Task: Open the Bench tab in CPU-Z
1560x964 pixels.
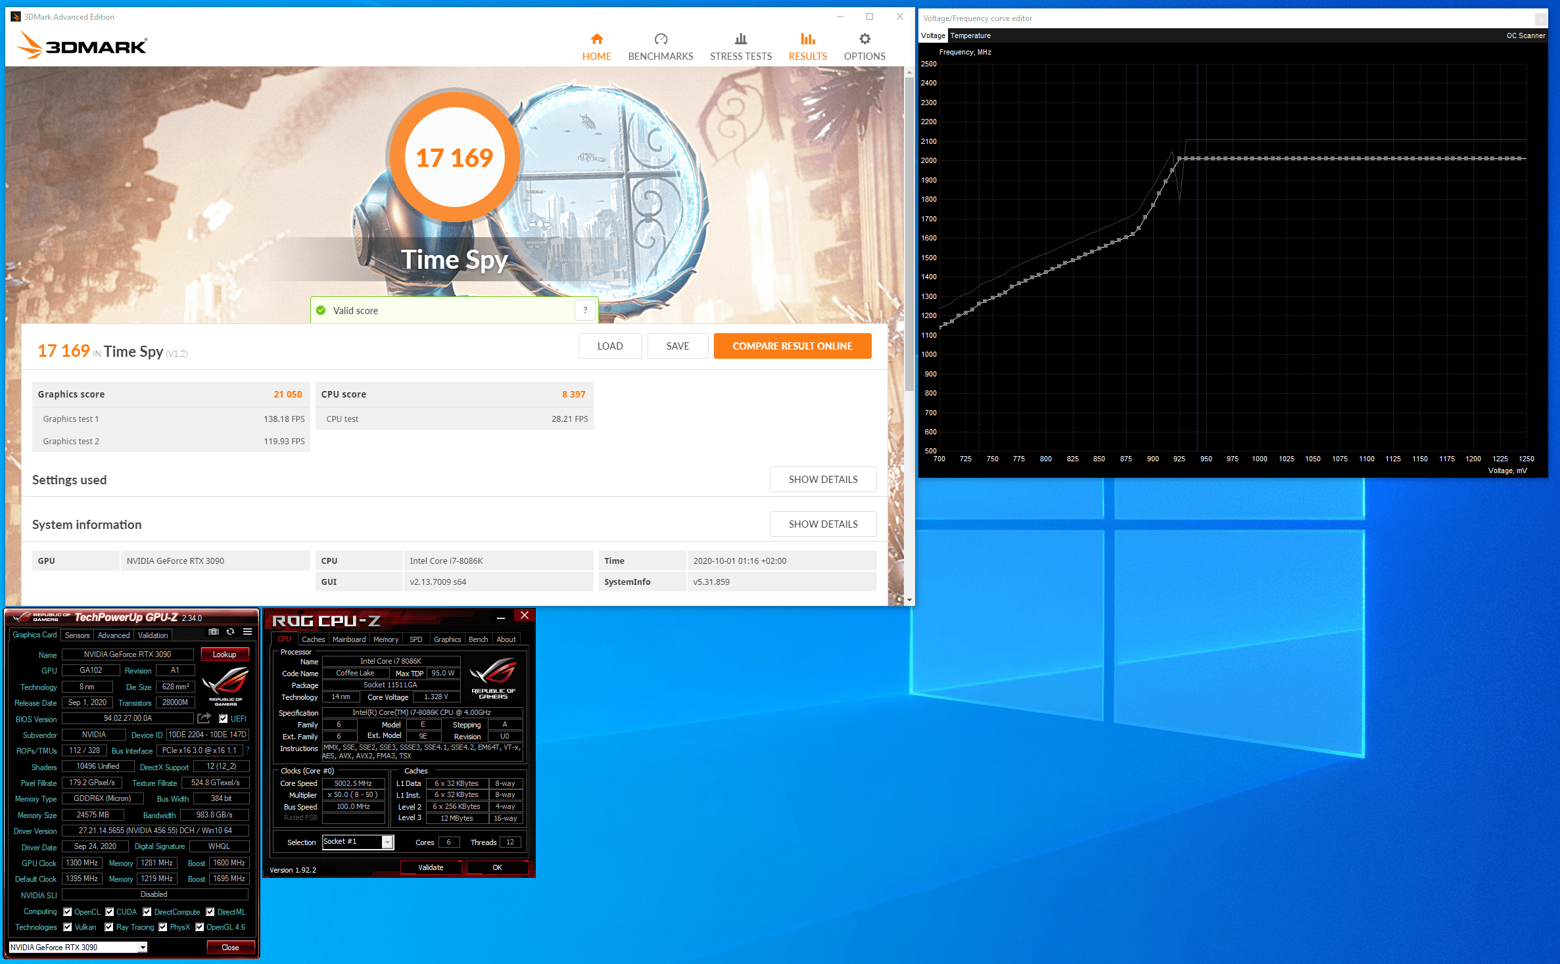Action: (x=479, y=639)
